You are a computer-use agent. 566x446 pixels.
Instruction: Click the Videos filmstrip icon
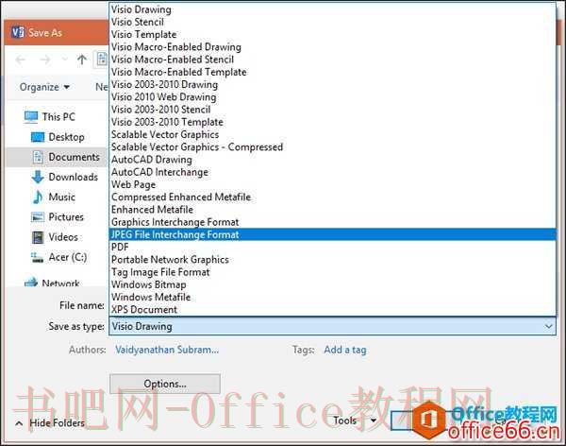tap(38, 237)
